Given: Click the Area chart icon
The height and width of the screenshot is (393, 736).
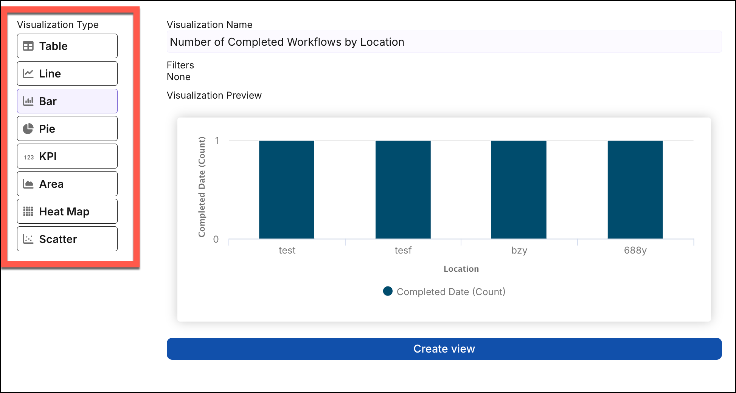Looking at the screenshot, I should pyautogui.click(x=28, y=184).
